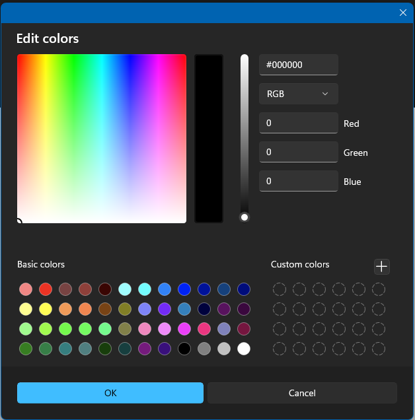This screenshot has height=420, width=415.
Task: Select the black basic color swatch
Action: click(184, 349)
